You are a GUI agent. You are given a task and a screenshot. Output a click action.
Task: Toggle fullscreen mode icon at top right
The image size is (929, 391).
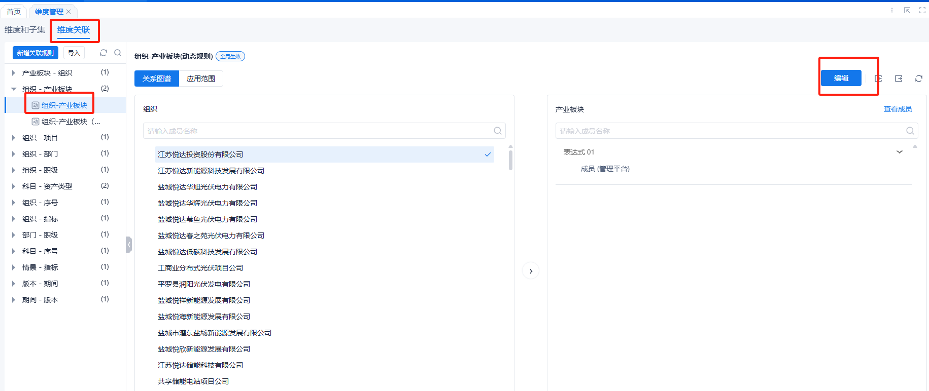tap(922, 10)
